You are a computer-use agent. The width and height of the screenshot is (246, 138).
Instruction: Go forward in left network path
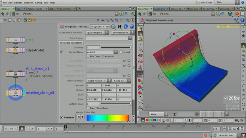pyautogui.click(x=7, y=14)
